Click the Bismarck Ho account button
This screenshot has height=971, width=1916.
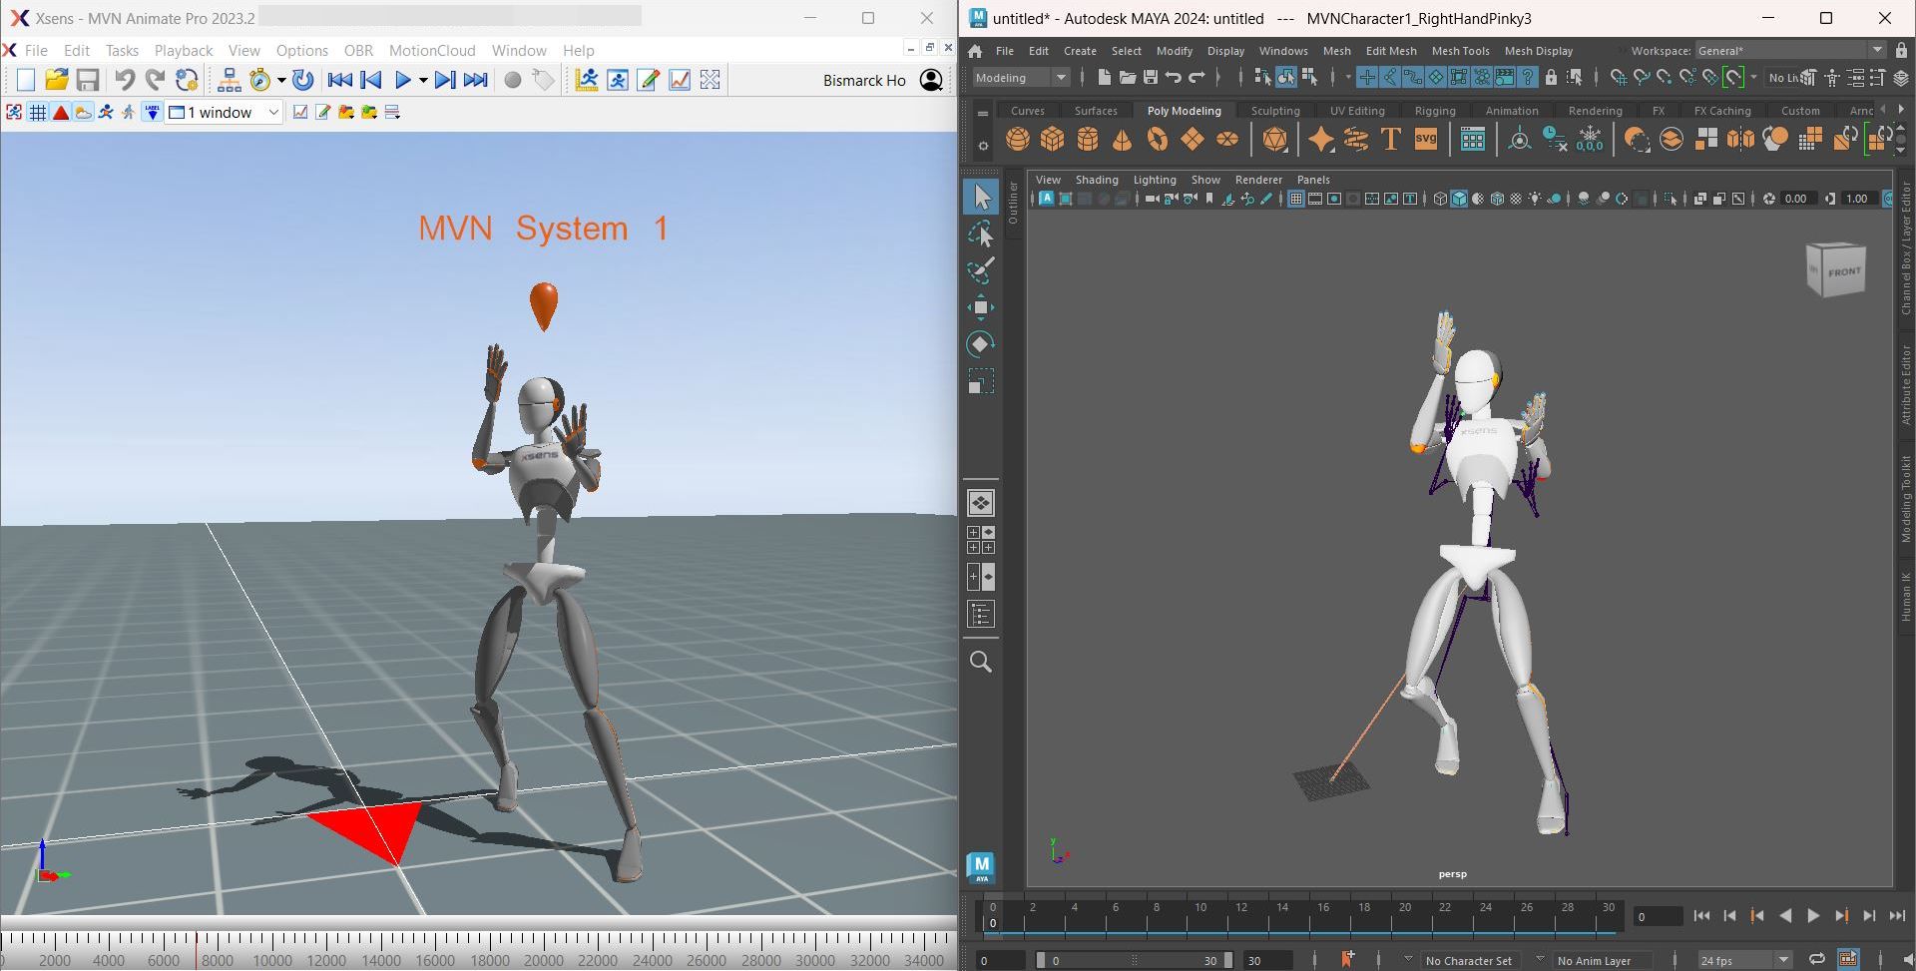click(930, 80)
